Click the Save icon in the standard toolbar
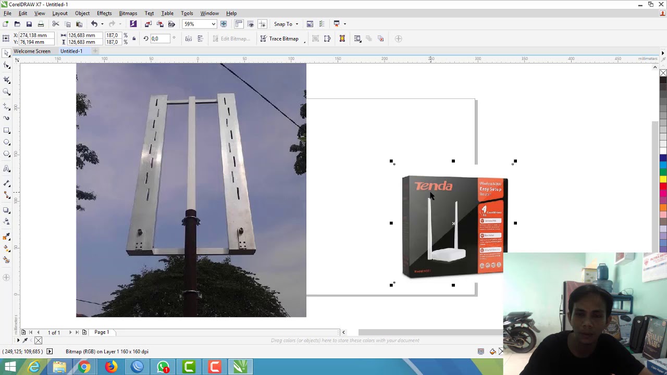 point(29,24)
